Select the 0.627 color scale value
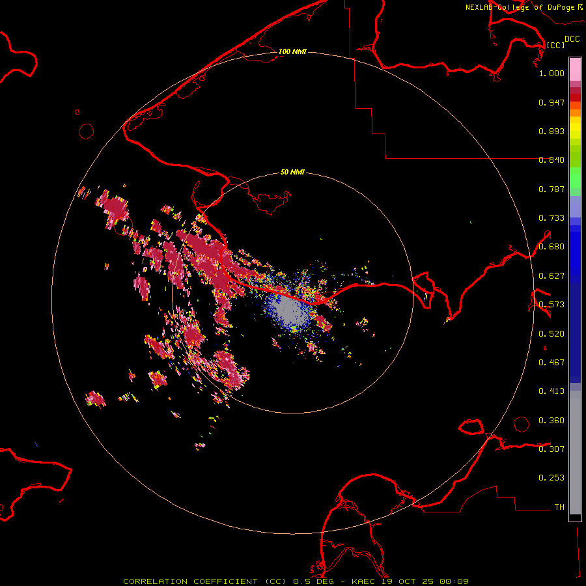Image resolution: width=586 pixels, height=586 pixels. click(551, 276)
